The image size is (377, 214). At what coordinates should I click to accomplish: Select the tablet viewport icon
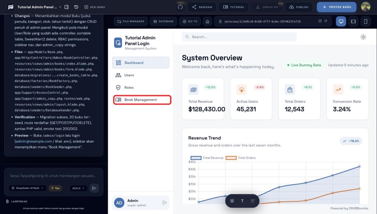(x=353, y=21)
